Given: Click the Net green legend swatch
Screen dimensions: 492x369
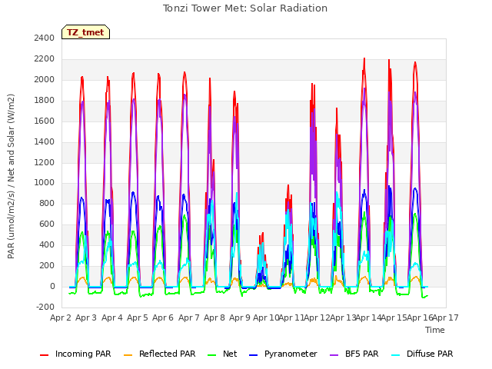Looking at the screenshot, I should [212, 355].
